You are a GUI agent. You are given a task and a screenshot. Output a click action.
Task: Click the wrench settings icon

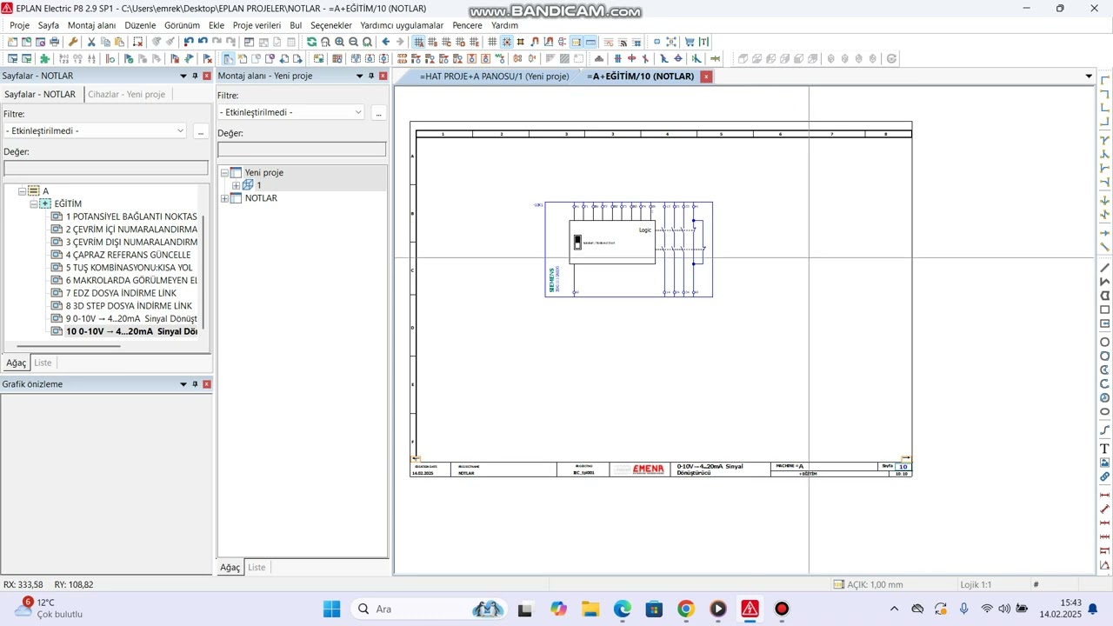(73, 42)
